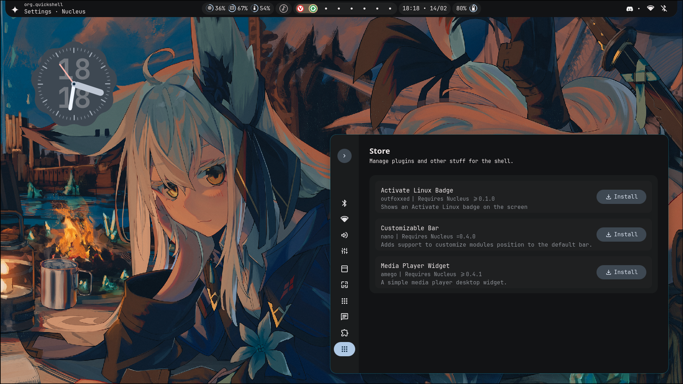Viewport: 683px width, 384px height.
Task: Click the star launcher icon in top-left
Action: pos(15,10)
